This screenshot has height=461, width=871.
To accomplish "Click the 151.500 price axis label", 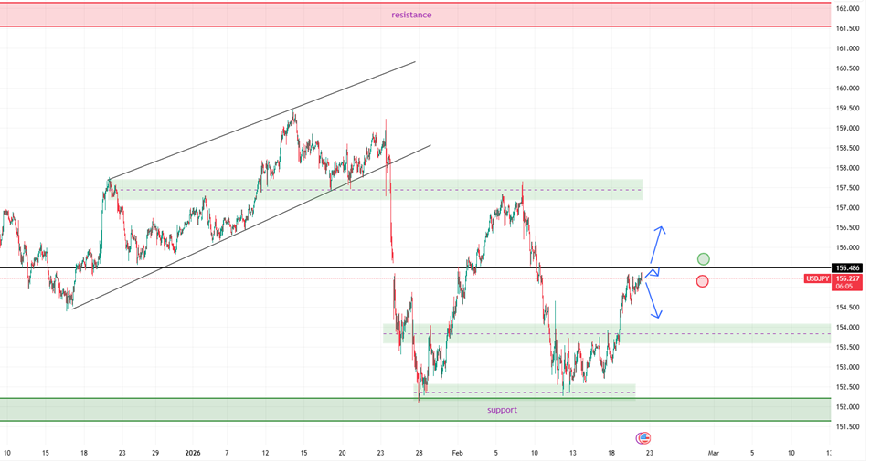I will point(847,426).
